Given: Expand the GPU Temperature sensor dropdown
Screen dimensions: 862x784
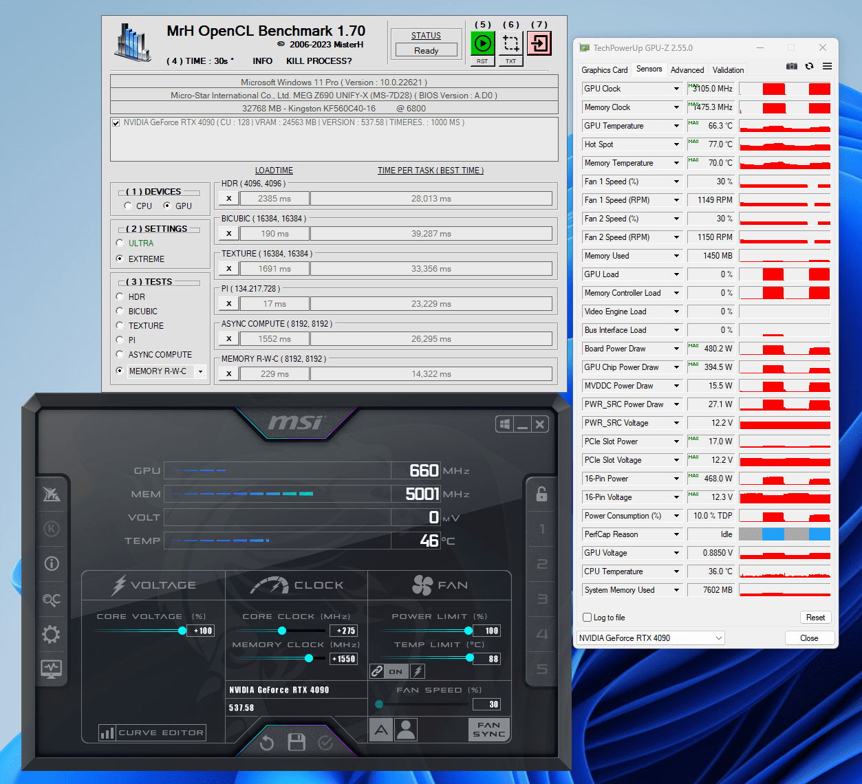Looking at the screenshot, I should point(676,126).
